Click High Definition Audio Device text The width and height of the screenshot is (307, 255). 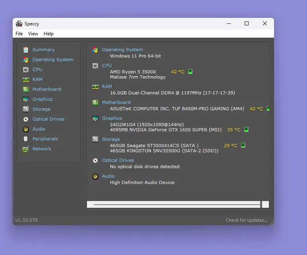coord(142,182)
